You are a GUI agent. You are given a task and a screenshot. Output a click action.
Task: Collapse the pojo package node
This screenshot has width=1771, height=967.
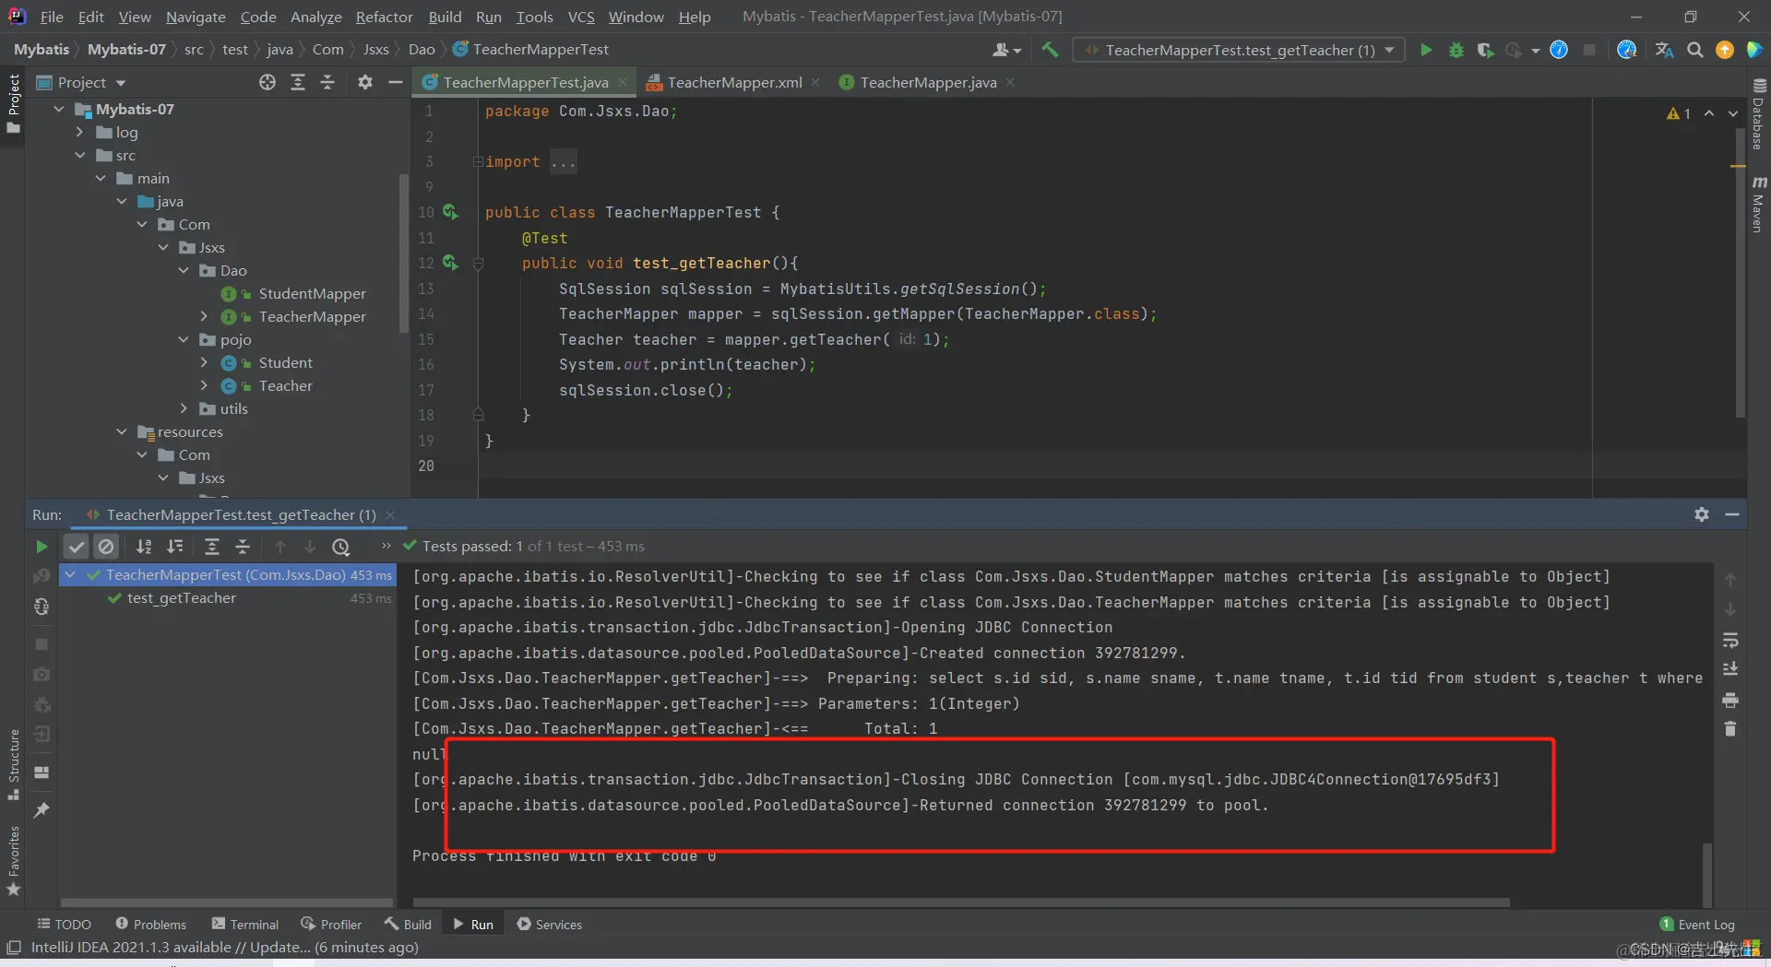[184, 339]
